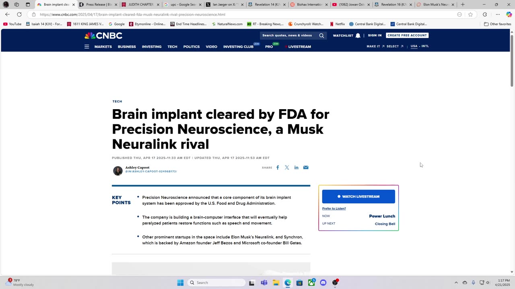Open TECH navigation menu

172,47
